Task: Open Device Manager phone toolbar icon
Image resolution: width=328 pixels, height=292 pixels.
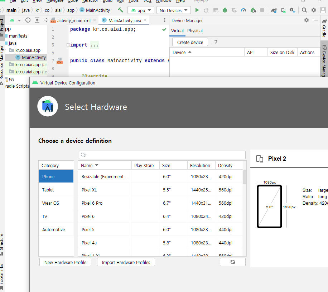Action: [284, 10]
